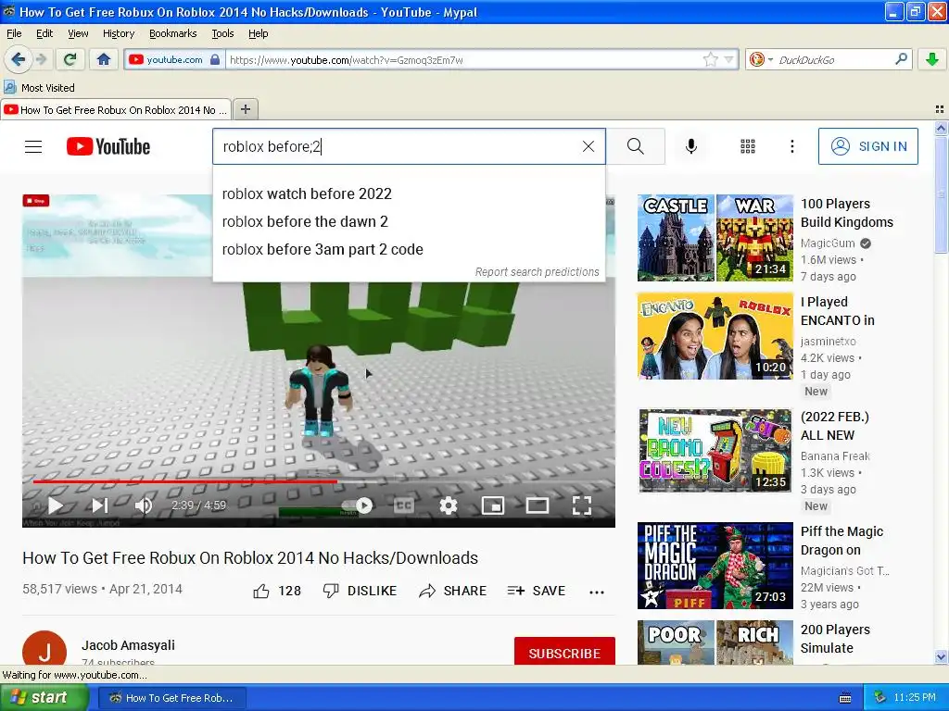Click the SIGN IN button
The width and height of the screenshot is (949, 711).
pyautogui.click(x=867, y=146)
